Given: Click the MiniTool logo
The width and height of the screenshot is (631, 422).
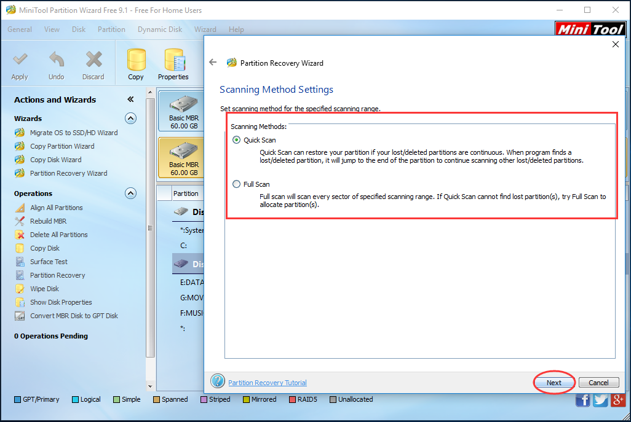Looking at the screenshot, I should tap(590, 29).
